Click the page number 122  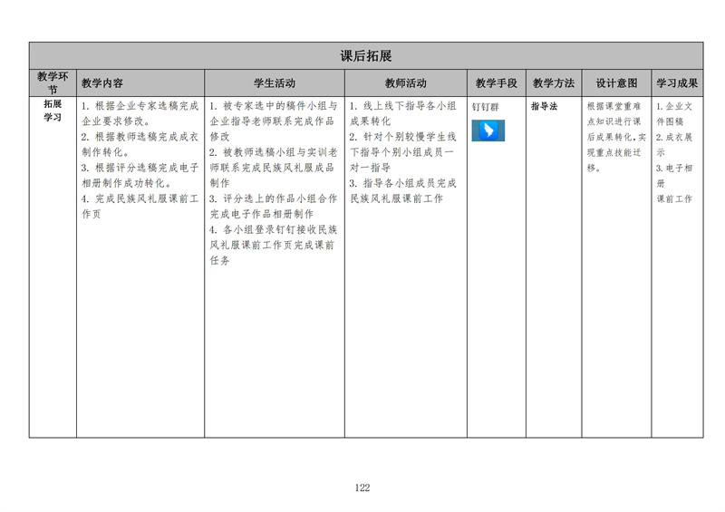click(x=362, y=488)
